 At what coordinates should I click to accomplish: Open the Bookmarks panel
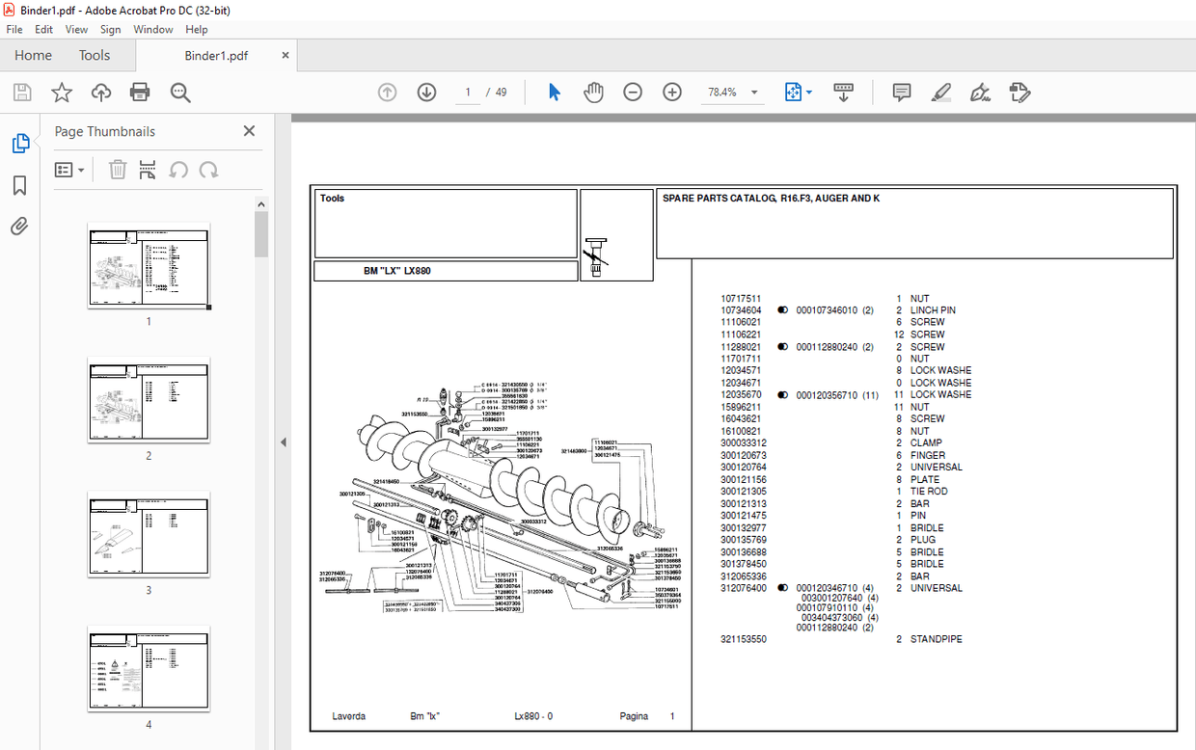[x=18, y=185]
